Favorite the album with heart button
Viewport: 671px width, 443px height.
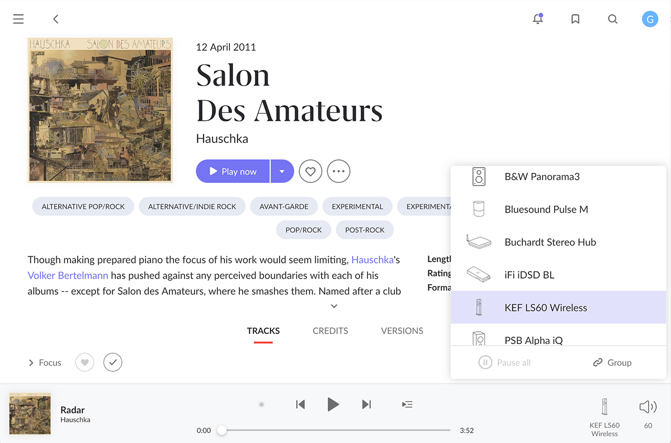[310, 172]
